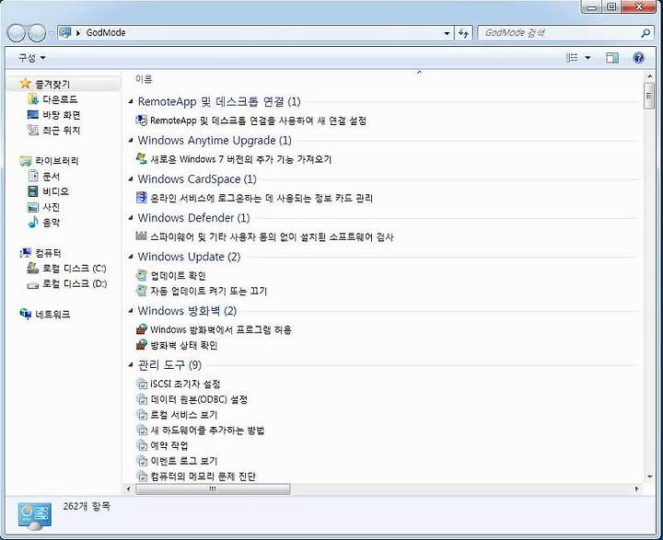
Task: Collapse the Windows Defender group
Action: pyautogui.click(x=131, y=218)
